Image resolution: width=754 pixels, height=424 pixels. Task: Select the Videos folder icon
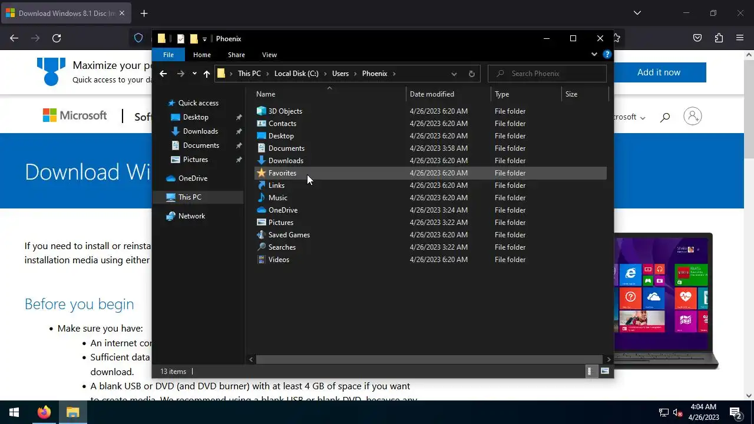(262, 259)
